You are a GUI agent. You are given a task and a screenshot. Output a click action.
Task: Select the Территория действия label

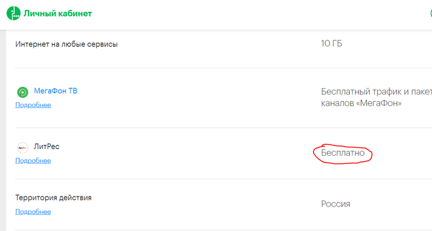click(x=54, y=198)
